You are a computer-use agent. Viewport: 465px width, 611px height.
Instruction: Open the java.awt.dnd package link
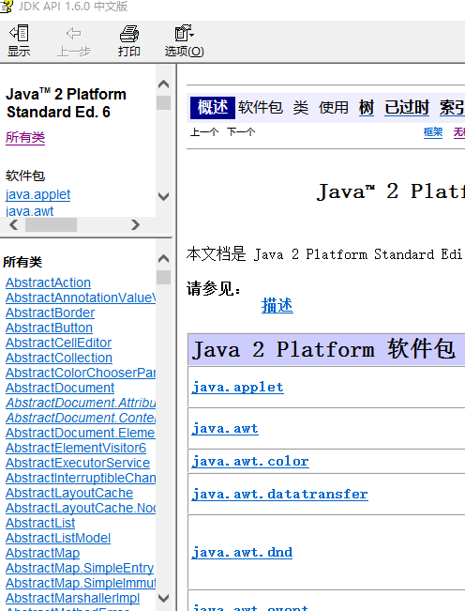pos(242,552)
